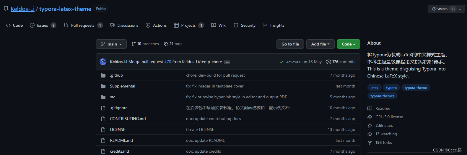This screenshot has width=467, height=155.
Task: Select the typora topic tag
Action: (x=391, y=88)
